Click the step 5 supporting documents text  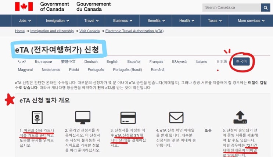[x=240, y=143]
